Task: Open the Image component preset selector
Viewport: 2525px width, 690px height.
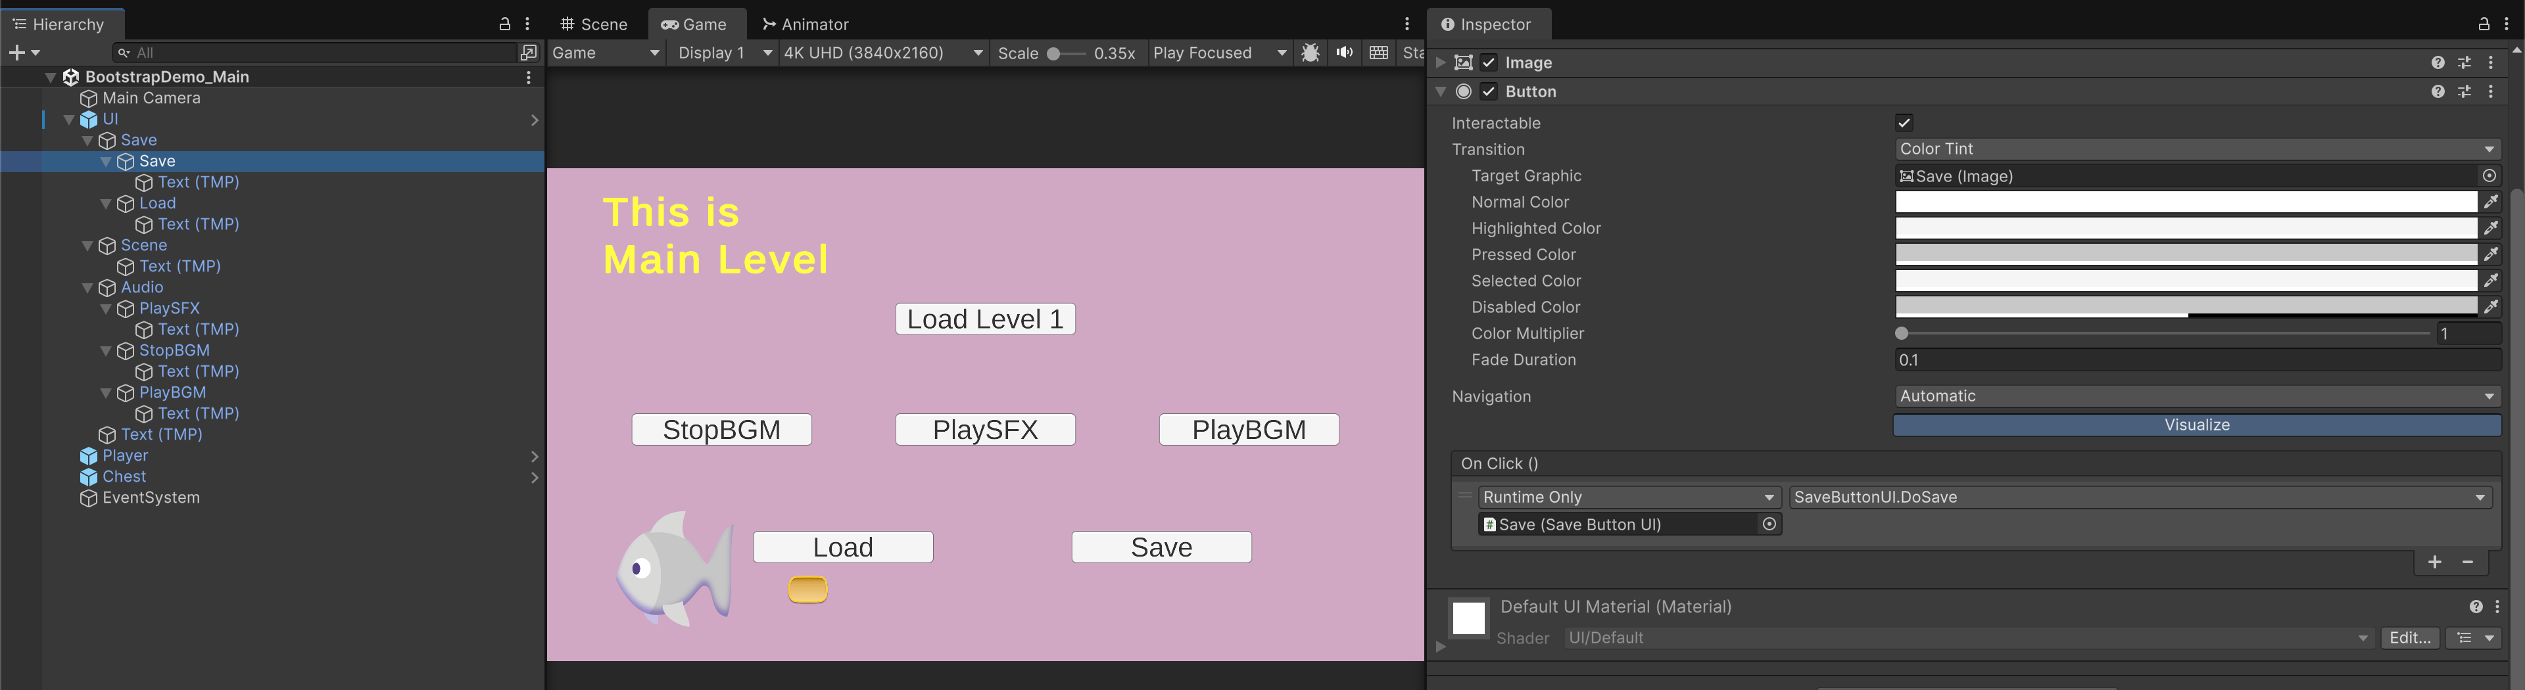Action: pyautogui.click(x=2465, y=62)
